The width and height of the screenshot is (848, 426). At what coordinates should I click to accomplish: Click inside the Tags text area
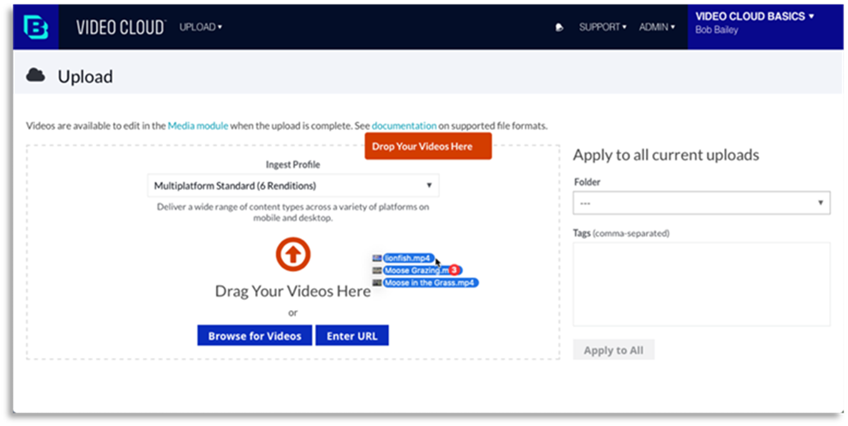701,284
